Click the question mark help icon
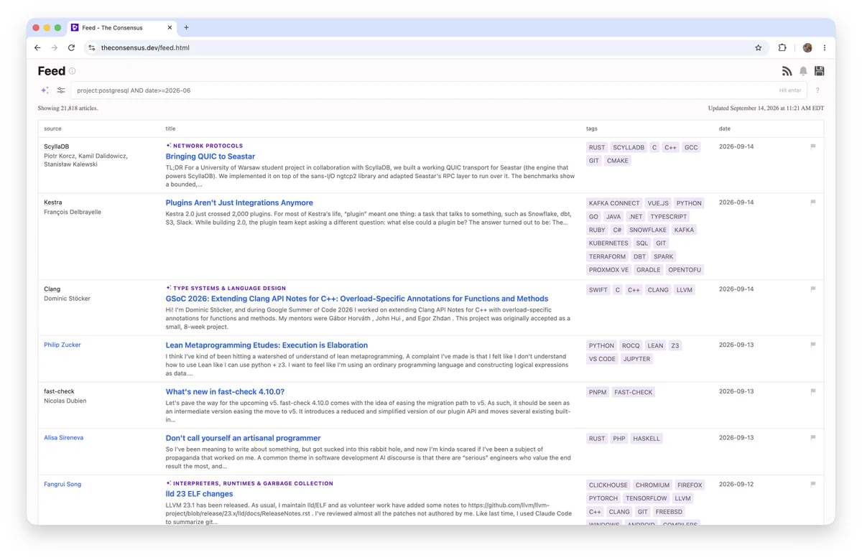The height and width of the screenshot is (560, 862). point(817,90)
